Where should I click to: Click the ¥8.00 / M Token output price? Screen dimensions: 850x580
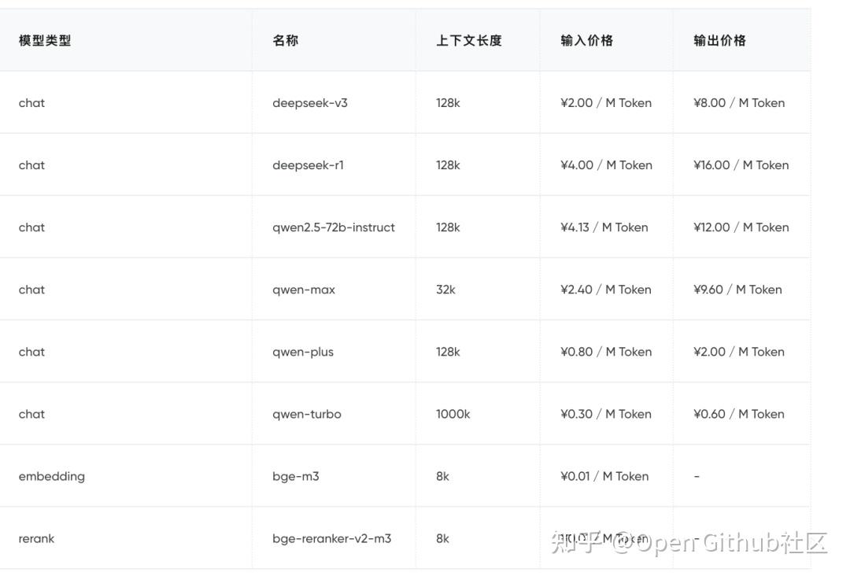click(x=739, y=103)
